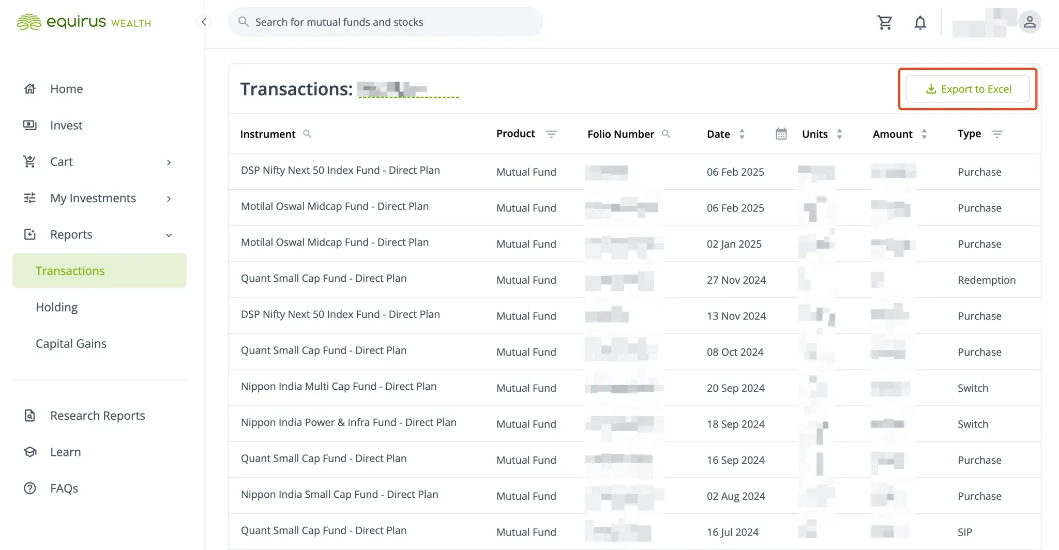Click the Invest sidebar icon

[30, 125]
